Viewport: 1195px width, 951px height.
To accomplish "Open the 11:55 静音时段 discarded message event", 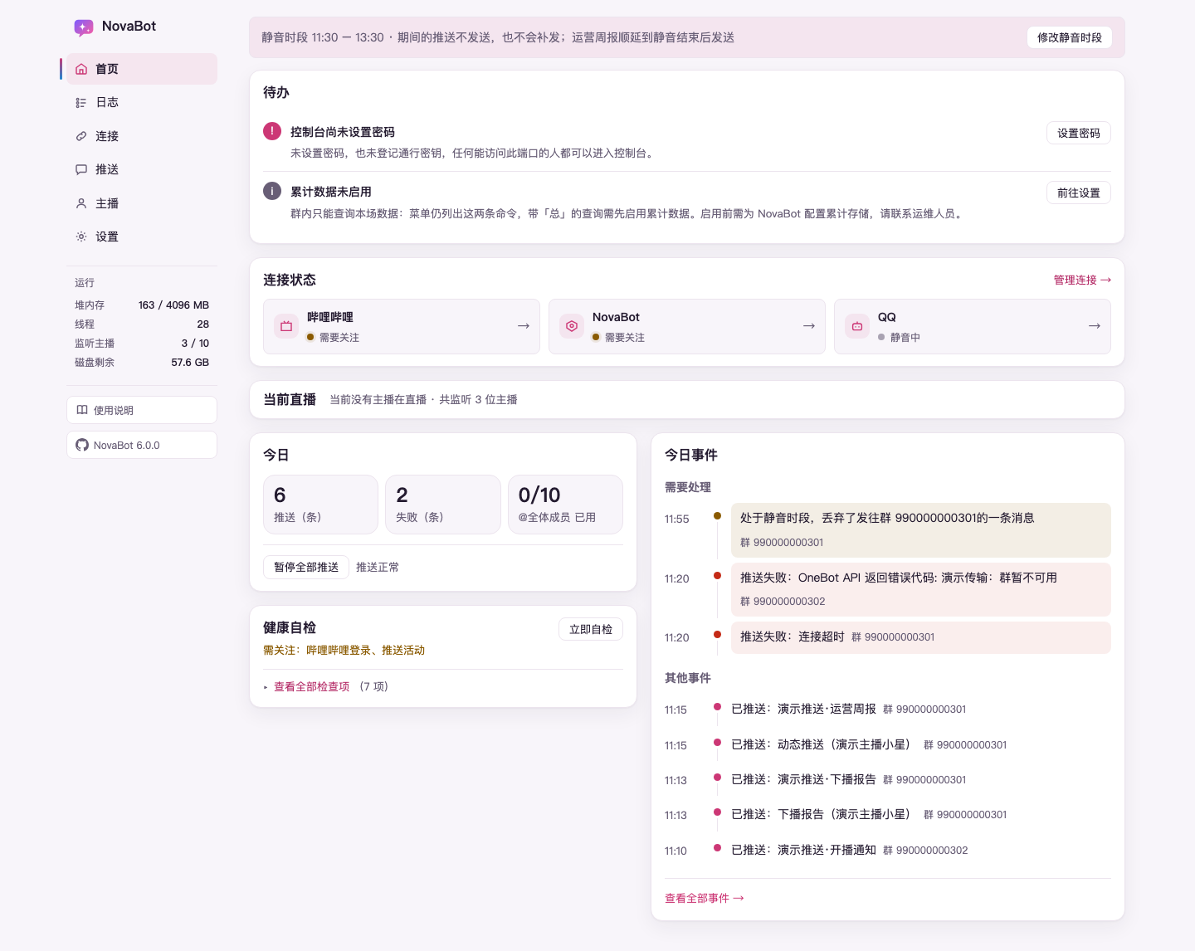I will pyautogui.click(x=921, y=529).
